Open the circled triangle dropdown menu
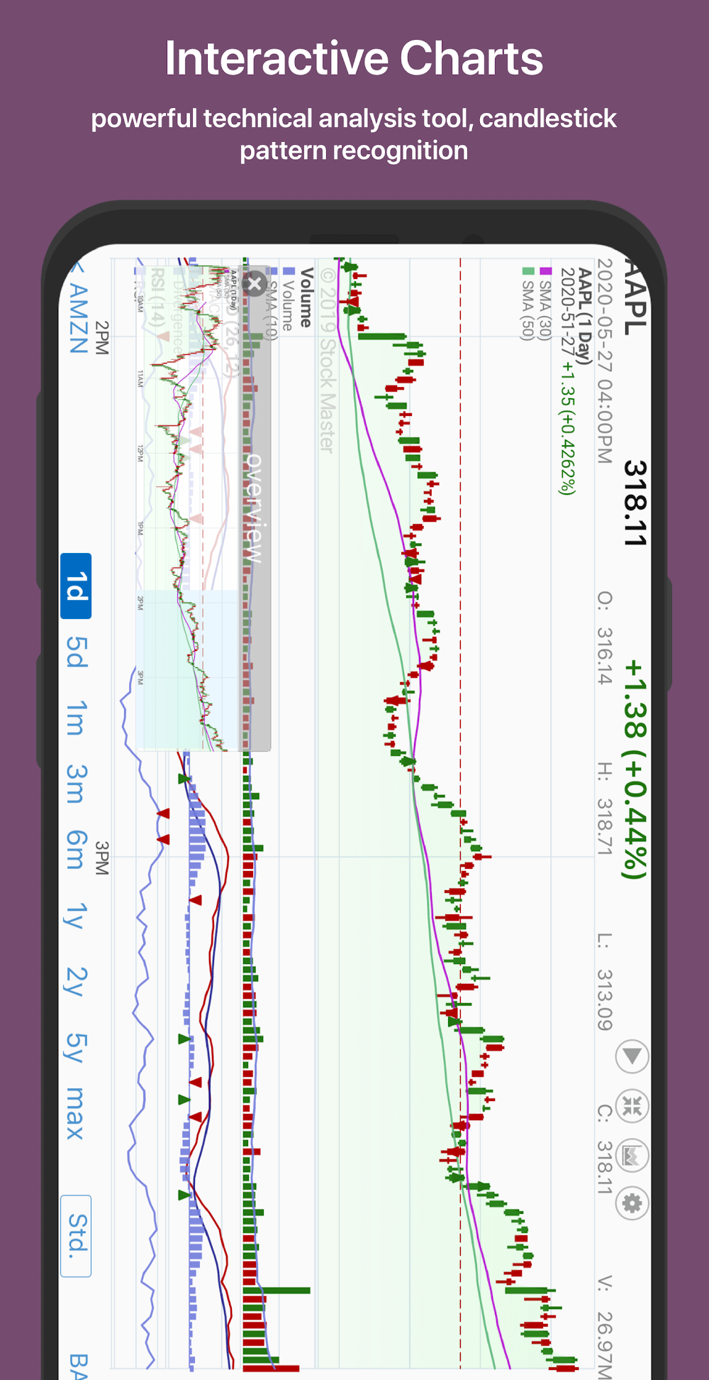The height and width of the screenshot is (1380, 709). coord(632,1056)
